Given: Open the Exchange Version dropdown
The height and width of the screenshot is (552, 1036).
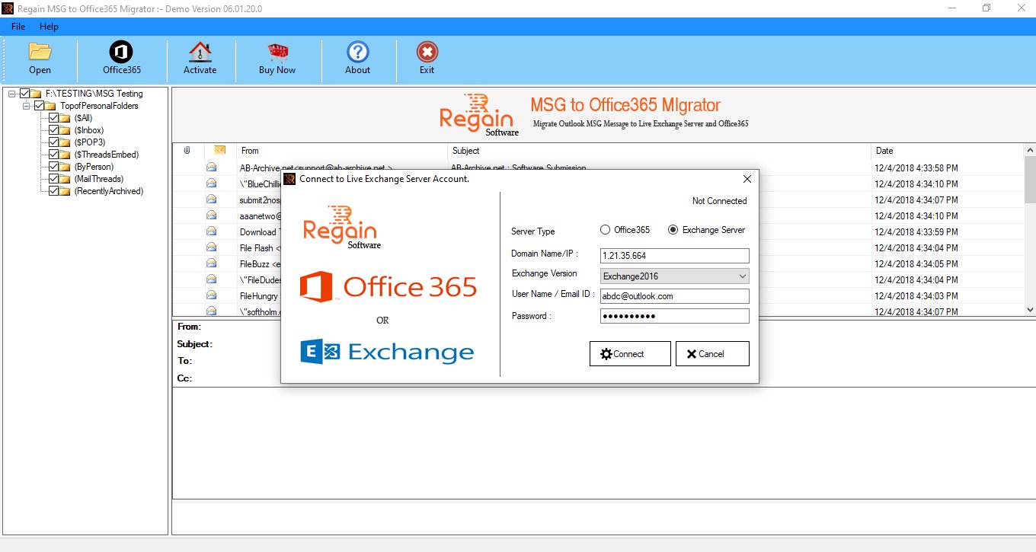Looking at the screenshot, I should [675, 276].
